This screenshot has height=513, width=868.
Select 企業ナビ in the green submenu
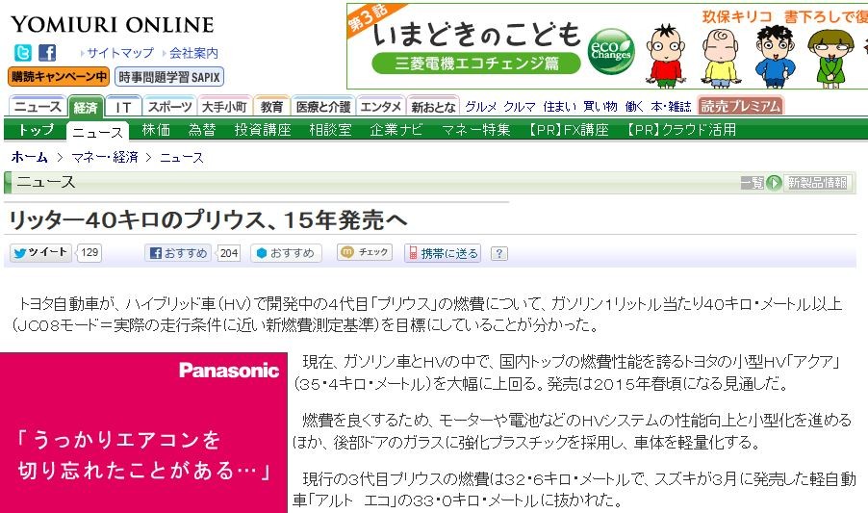coord(396,130)
